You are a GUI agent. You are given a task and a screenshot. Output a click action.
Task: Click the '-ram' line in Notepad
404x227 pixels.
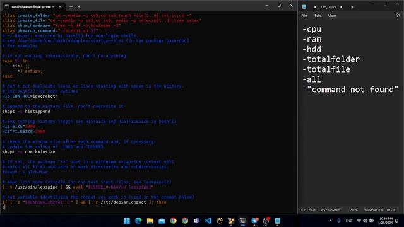[312, 39]
